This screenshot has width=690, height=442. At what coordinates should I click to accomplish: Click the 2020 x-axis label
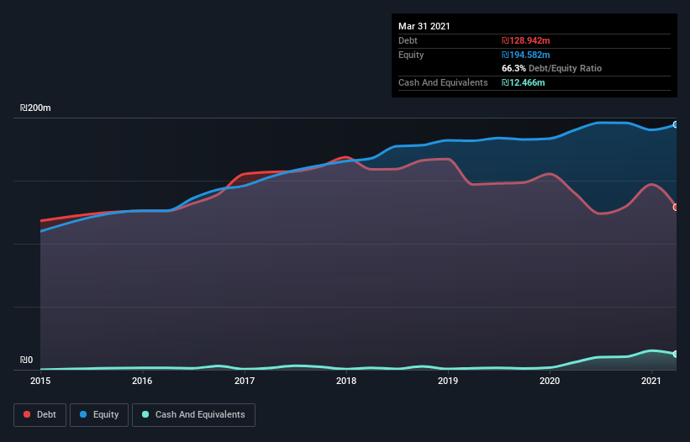coord(550,381)
